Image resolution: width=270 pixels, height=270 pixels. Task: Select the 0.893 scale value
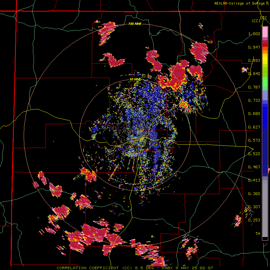point(254,60)
